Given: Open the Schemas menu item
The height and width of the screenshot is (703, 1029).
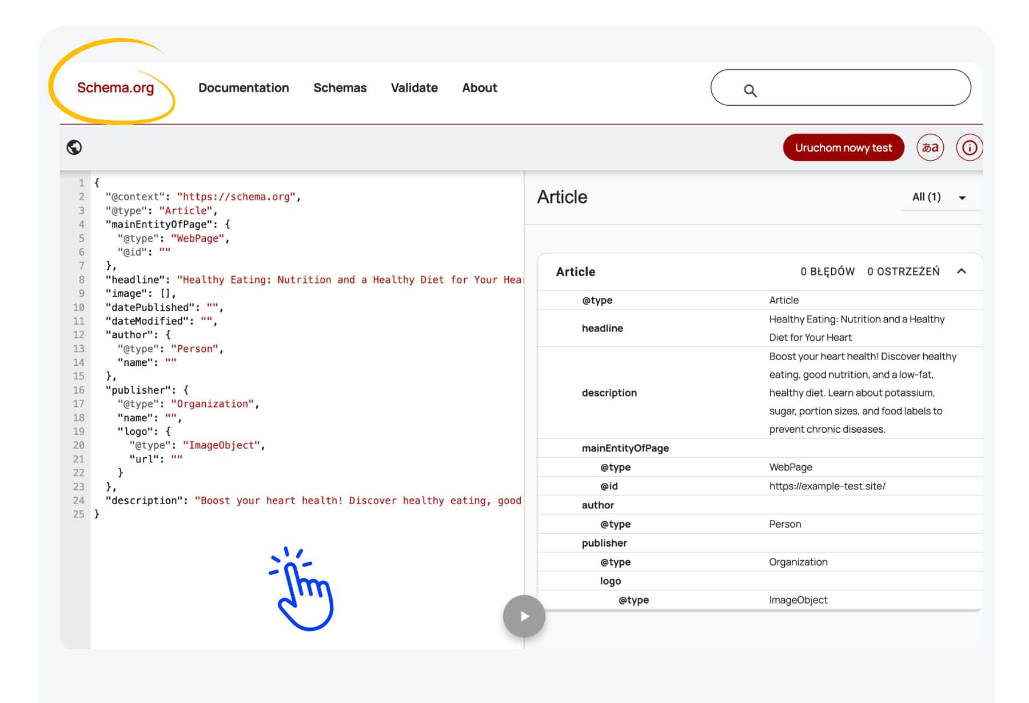Looking at the screenshot, I should [340, 87].
